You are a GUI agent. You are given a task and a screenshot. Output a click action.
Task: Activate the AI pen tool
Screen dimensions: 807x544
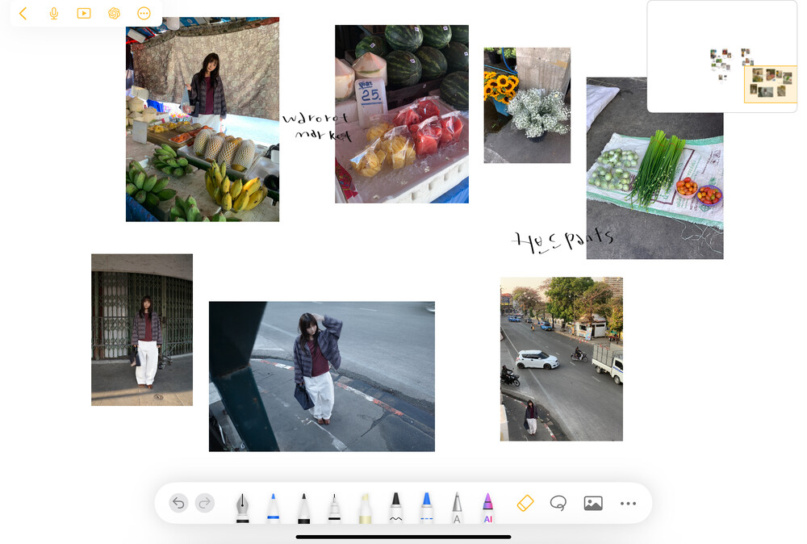[x=487, y=506]
